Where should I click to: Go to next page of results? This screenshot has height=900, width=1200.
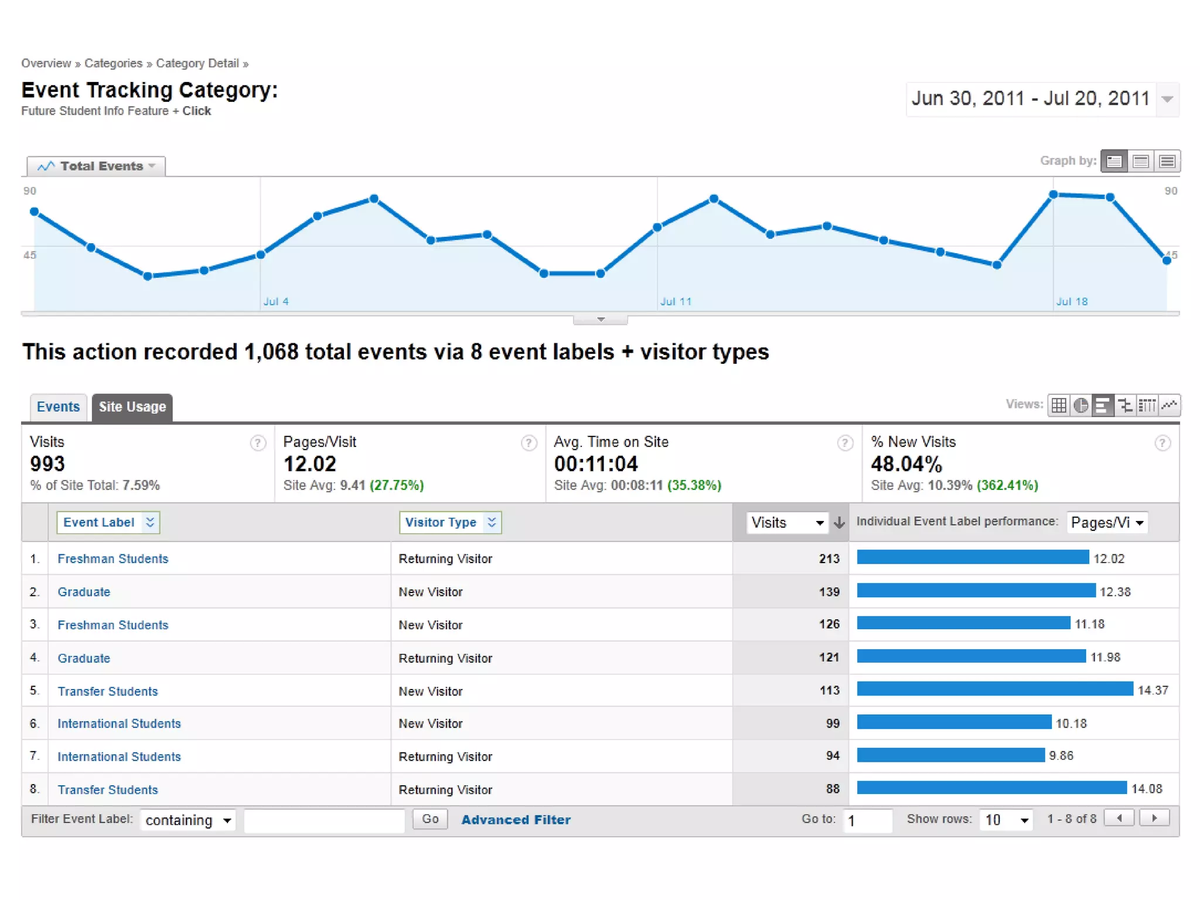coord(1154,818)
